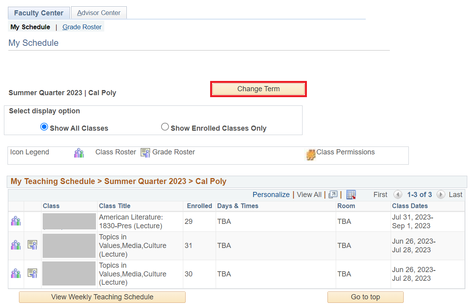This screenshot has height=308, width=472.
Task: Click the Change Term button
Action: coord(258,89)
